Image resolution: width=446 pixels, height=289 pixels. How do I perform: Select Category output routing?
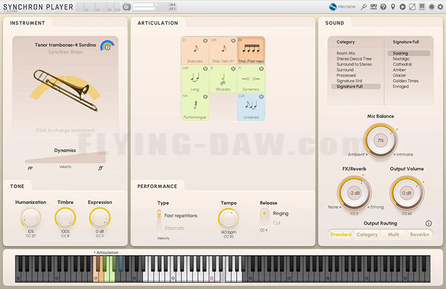tap(367, 234)
